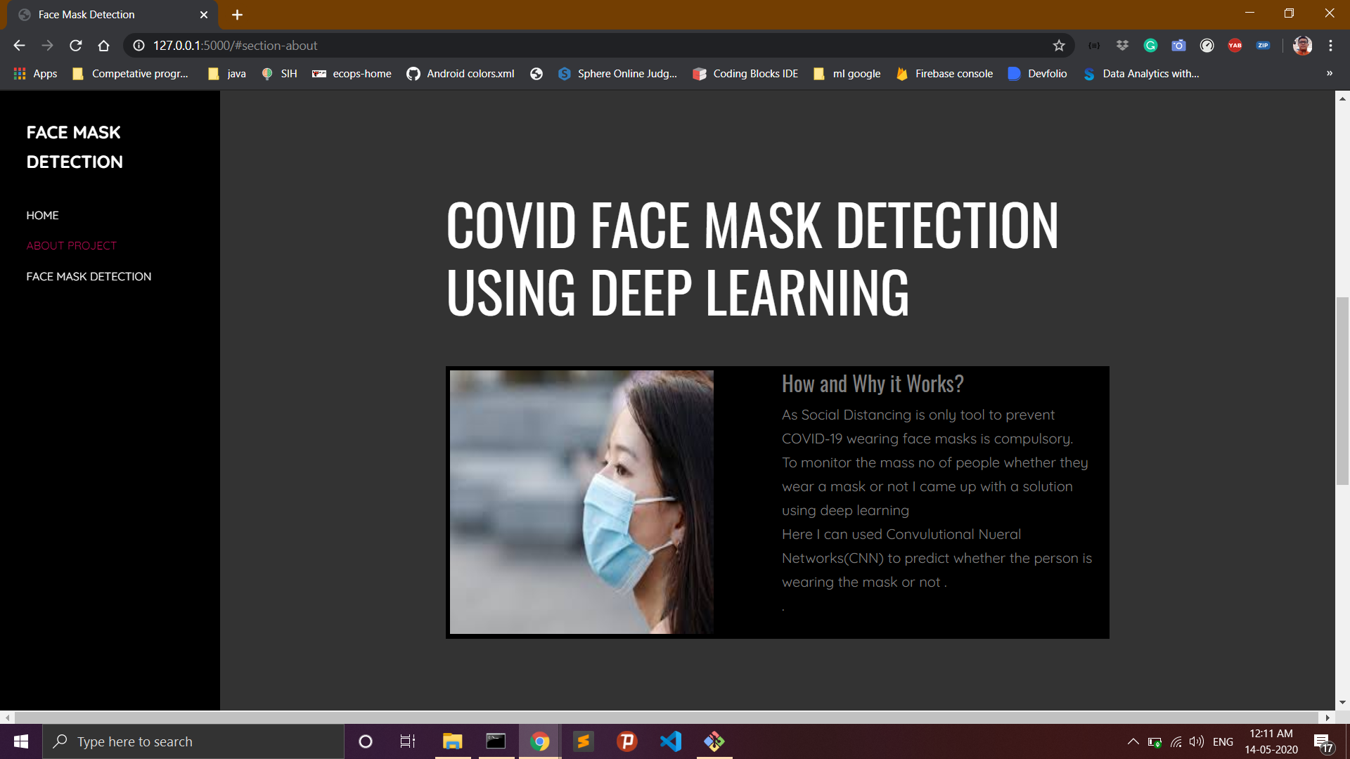The width and height of the screenshot is (1350, 759).
Task: Expand hidden bookmarks with double chevron
Action: [x=1329, y=74]
